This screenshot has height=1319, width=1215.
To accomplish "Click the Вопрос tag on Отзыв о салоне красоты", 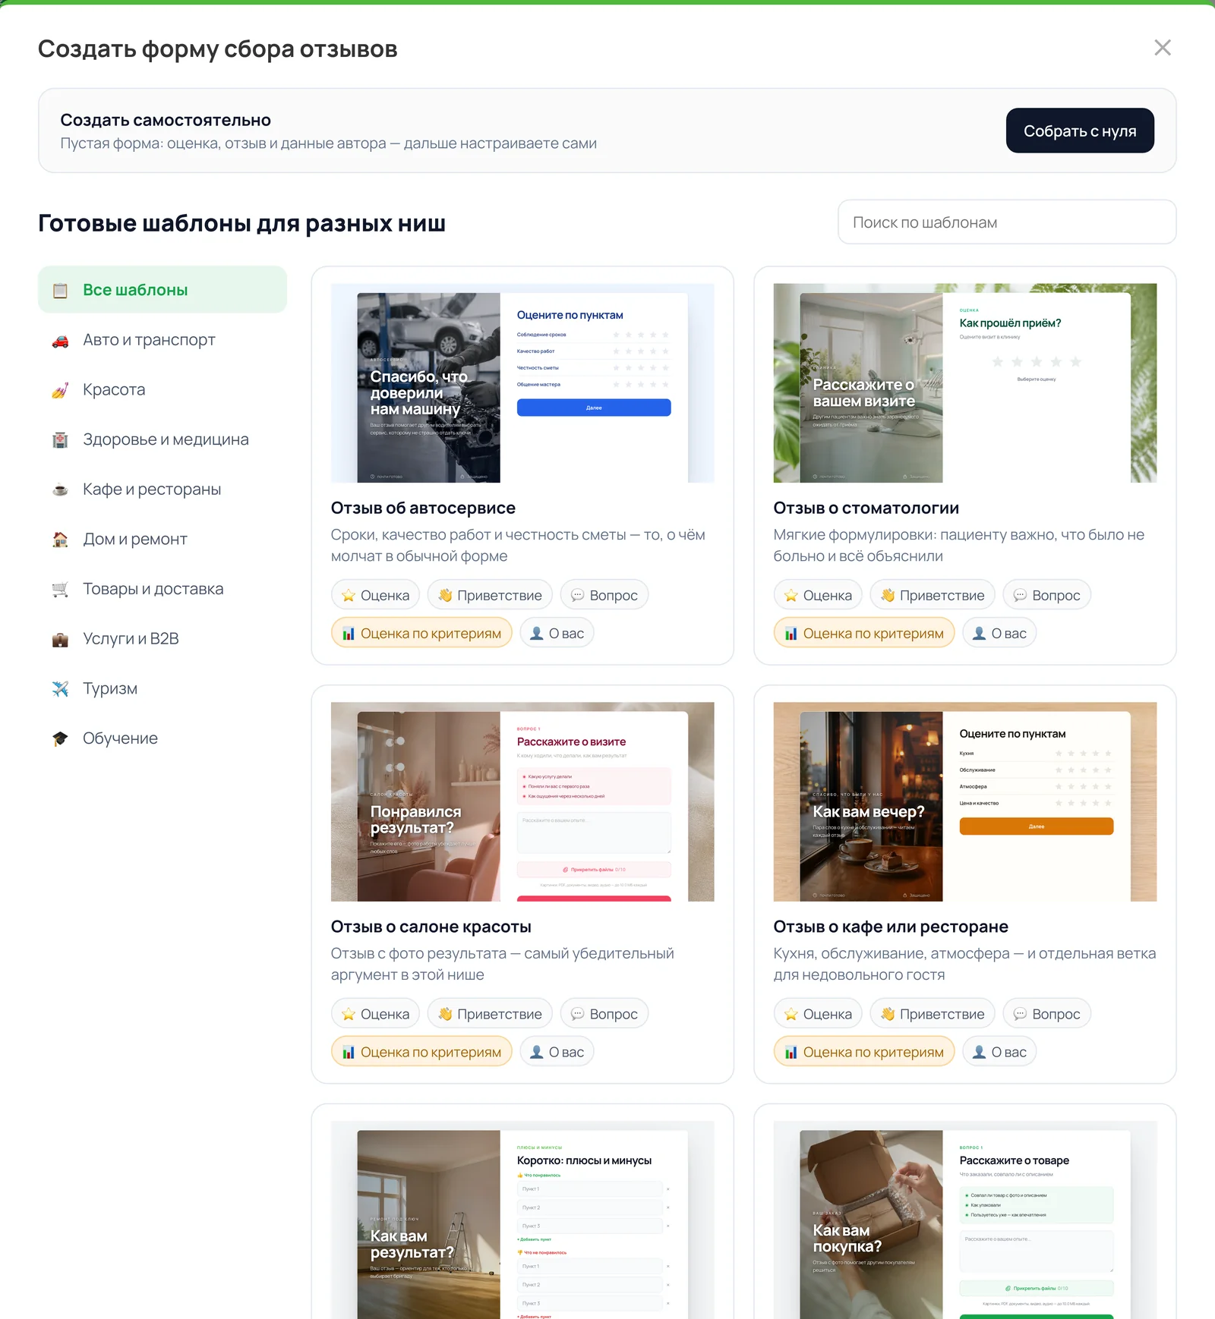I will (604, 1014).
